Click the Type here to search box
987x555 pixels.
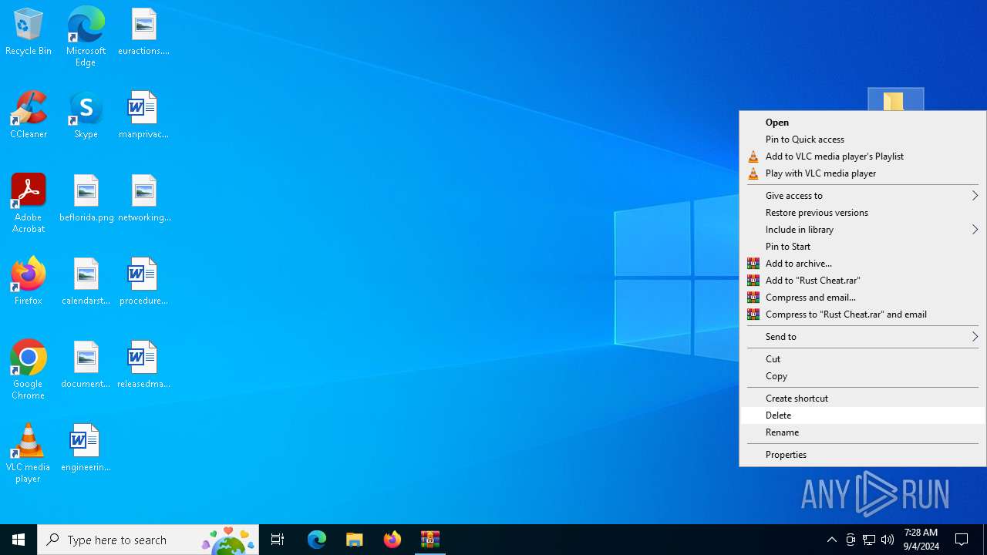coord(148,540)
